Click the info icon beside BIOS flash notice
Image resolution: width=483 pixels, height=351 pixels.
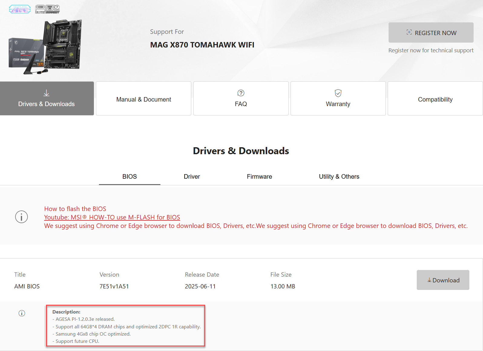[x=21, y=217]
